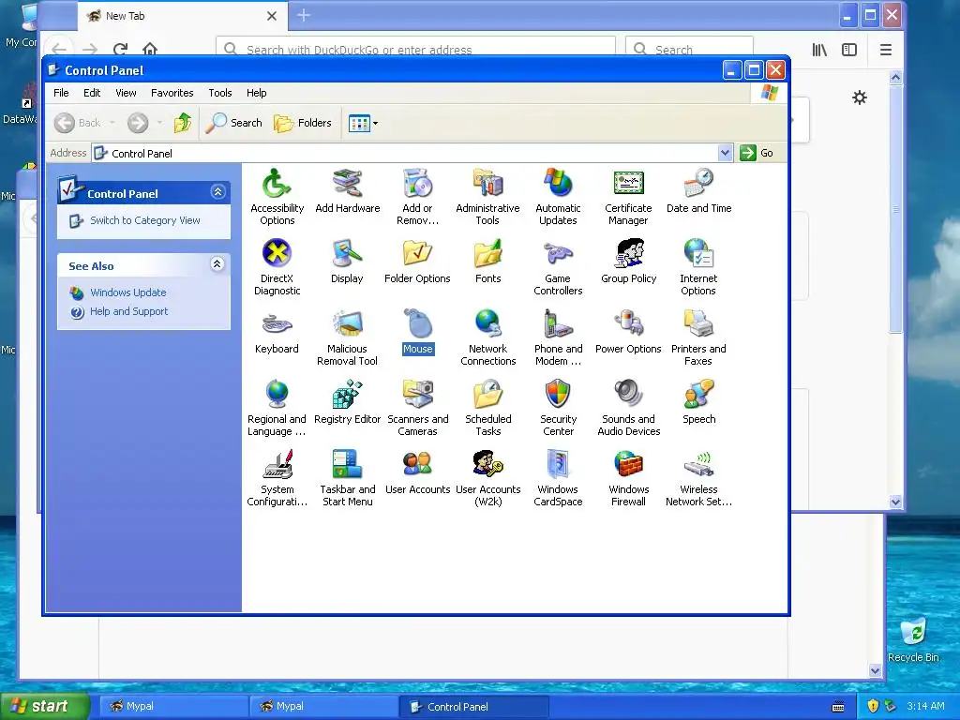Open the Start menu
This screenshot has height=720, width=960.
[45, 706]
